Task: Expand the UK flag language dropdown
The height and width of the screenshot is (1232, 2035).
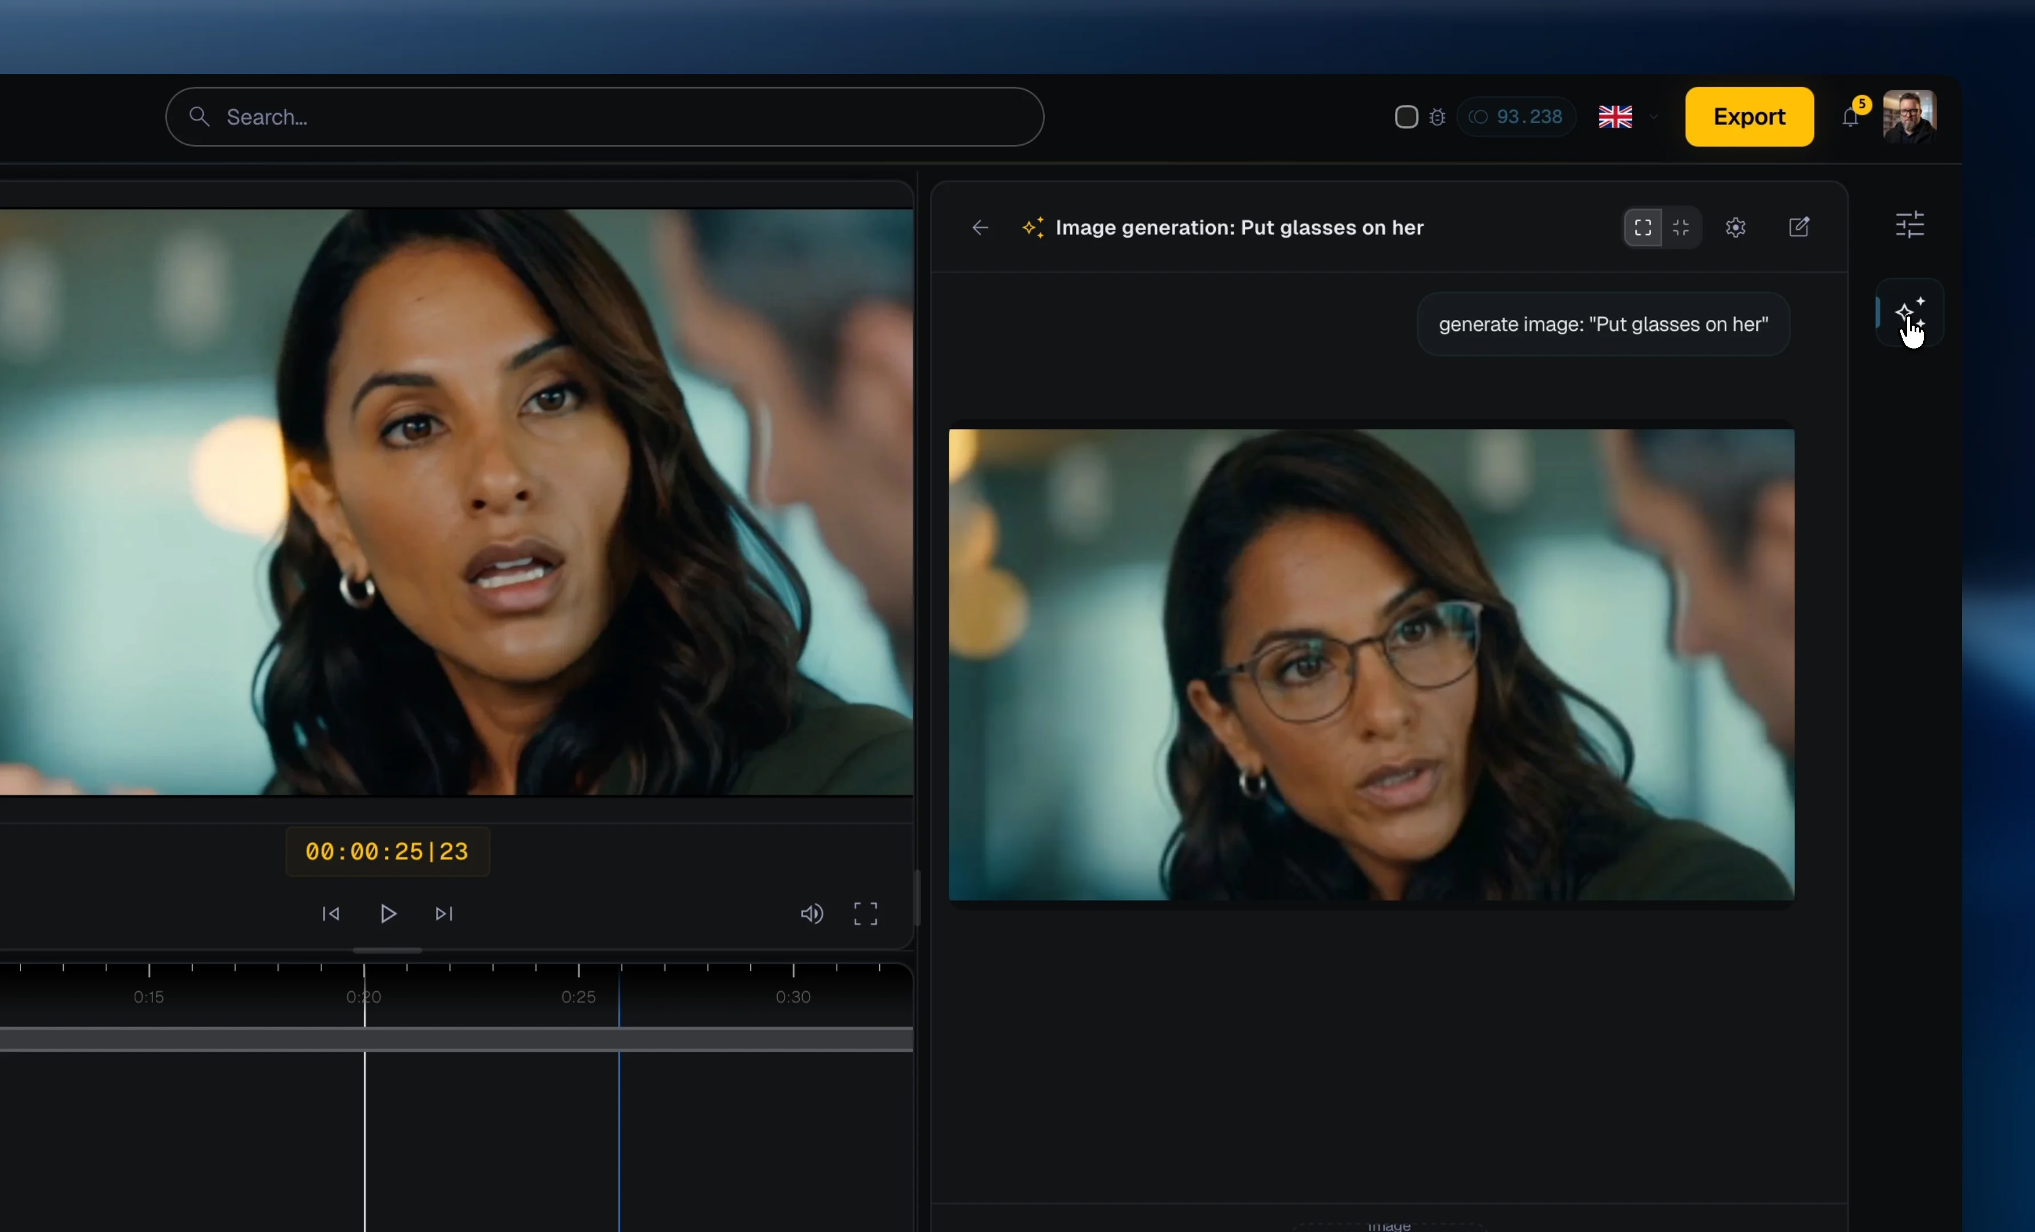Action: point(1625,116)
